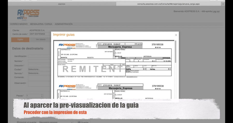Click the Piezas stepper arrows
This screenshot has width=233, height=123.
pos(42,96)
